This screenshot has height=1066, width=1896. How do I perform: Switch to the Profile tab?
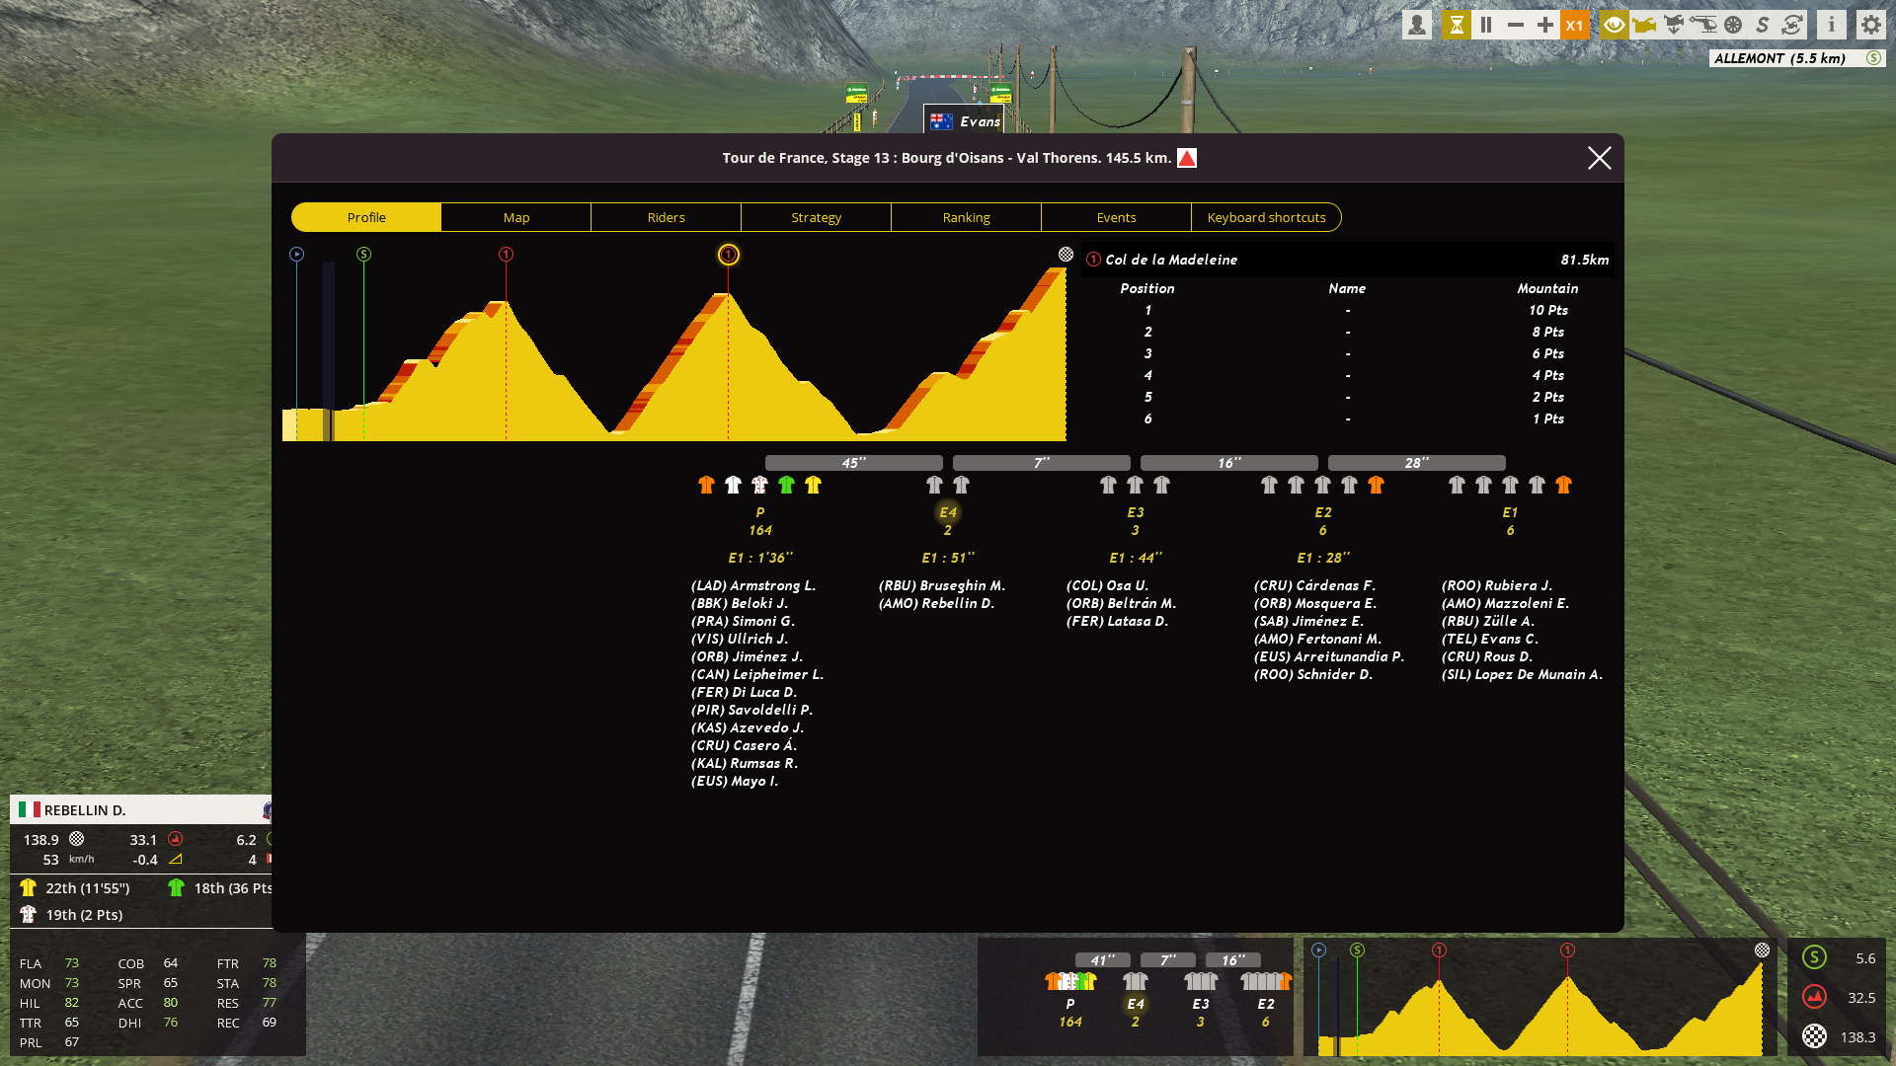366,217
